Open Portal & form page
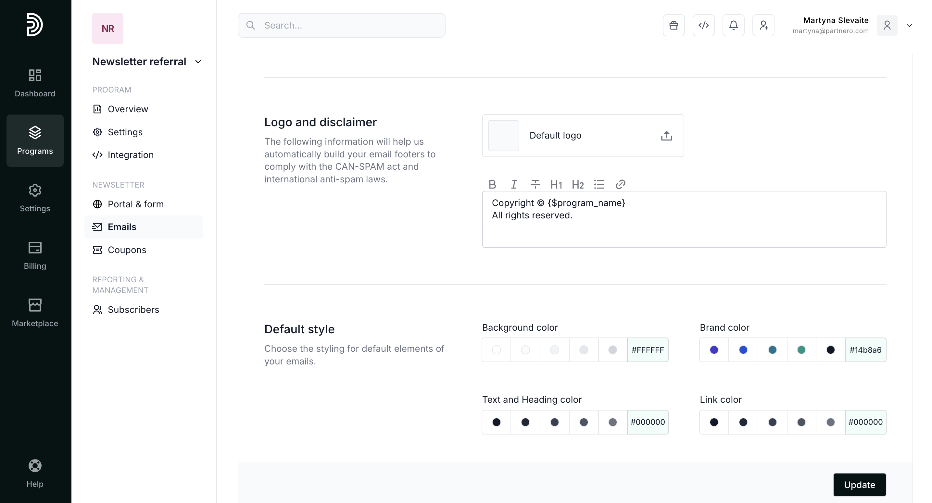Screen dimensions: 932x503 (135, 204)
